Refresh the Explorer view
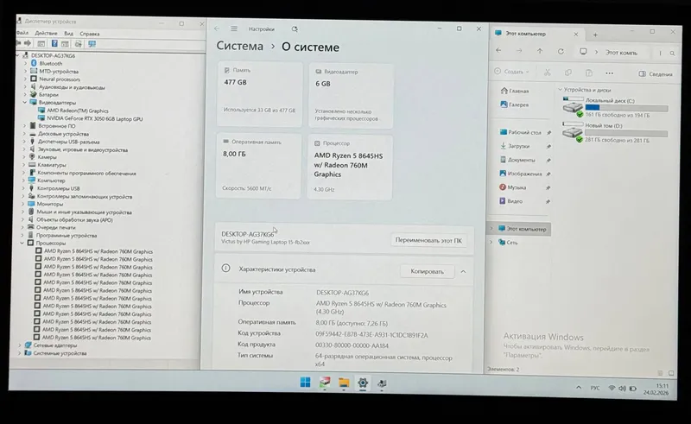The width and height of the screenshot is (691, 424). [x=561, y=52]
